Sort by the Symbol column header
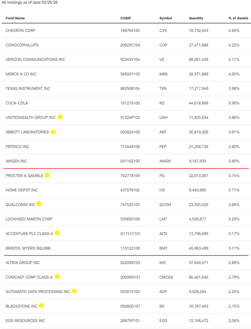 [x=166, y=18]
